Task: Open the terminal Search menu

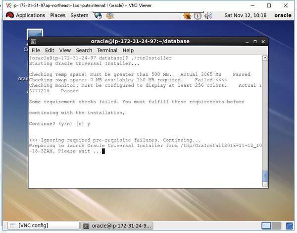Action: pos(84,51)
